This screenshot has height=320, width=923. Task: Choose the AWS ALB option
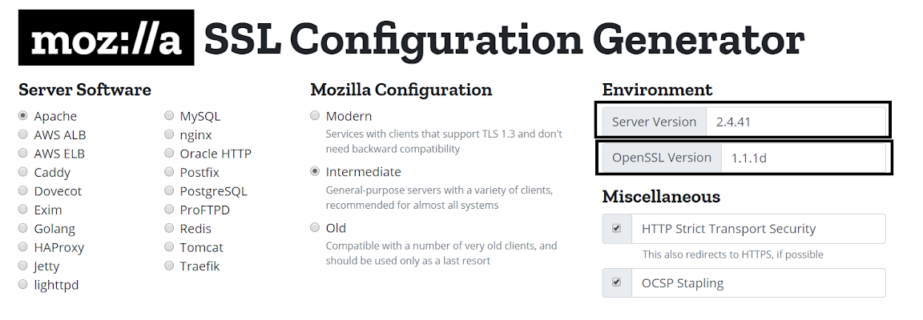click(23, 135)
